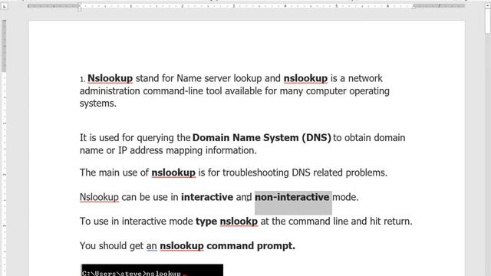This screenshot has height=276, width=491.
Task: Click the phrase 'administration command-line tool'
Action: [150, 91]
